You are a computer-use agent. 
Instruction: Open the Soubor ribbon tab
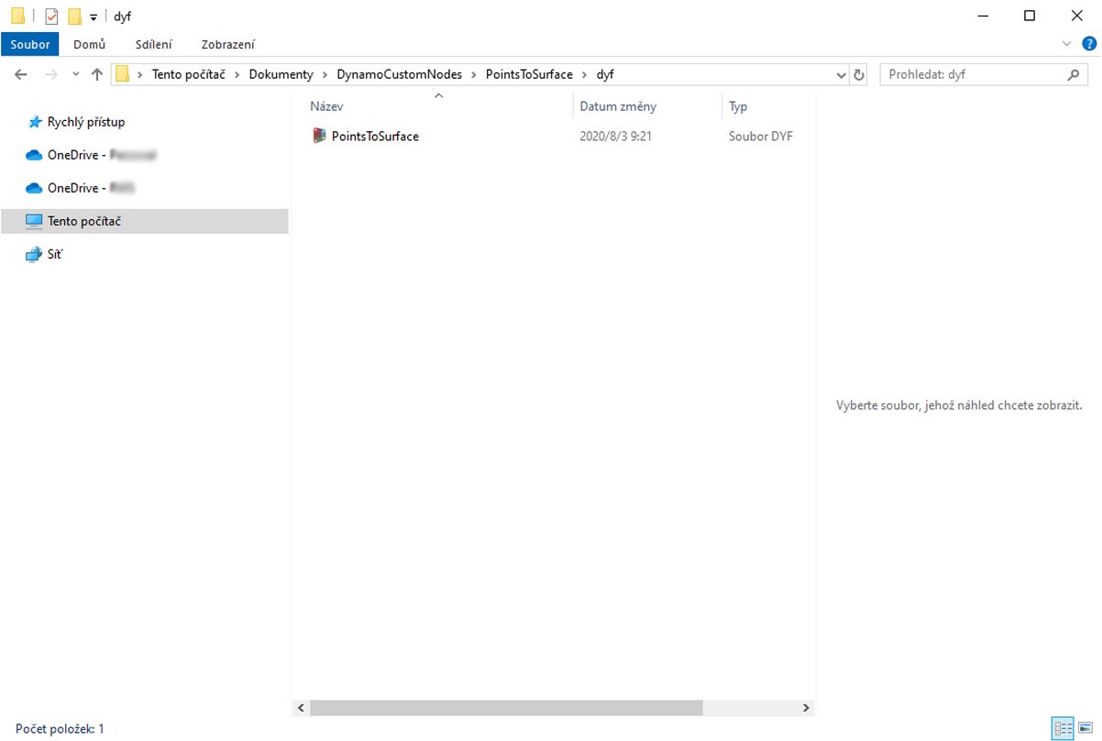30,44
